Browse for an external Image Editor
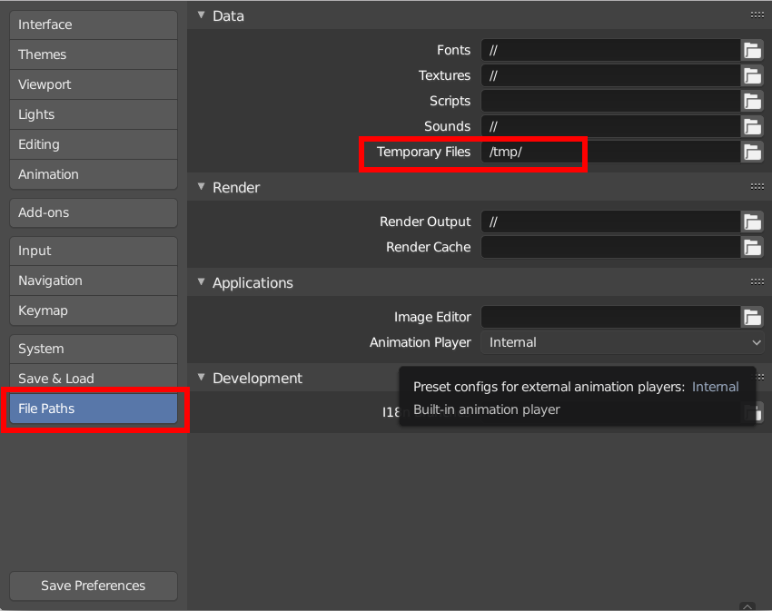 pyautogui.click(x=752, y=317)
